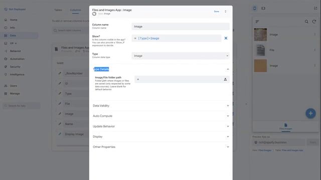The image size is (321, 180).
Task: Click the pencil edit icon for _RowNumber
Action: (x=60, y=73)
